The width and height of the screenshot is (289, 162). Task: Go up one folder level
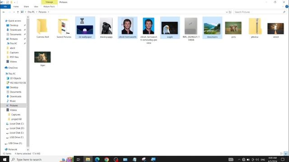pos(18,12)
